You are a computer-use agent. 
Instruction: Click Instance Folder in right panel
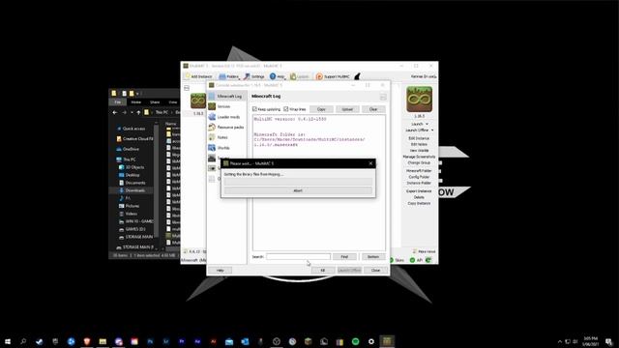[x=419, y=183]
